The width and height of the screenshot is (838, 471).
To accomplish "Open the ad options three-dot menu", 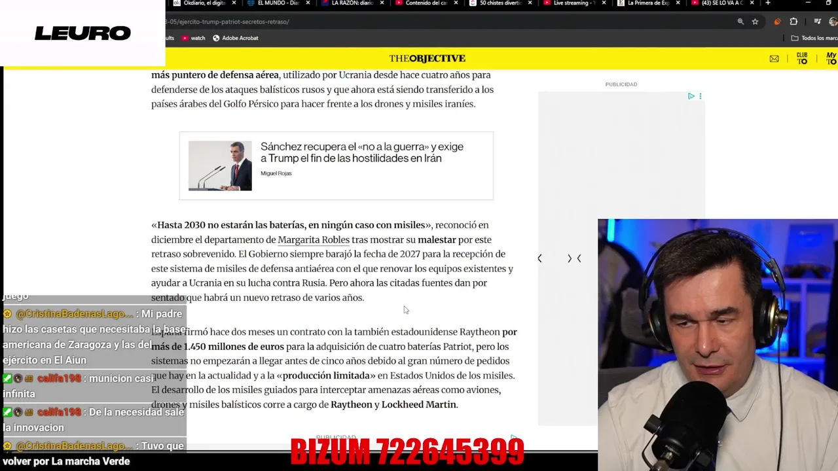I will (x=700, y=96).
